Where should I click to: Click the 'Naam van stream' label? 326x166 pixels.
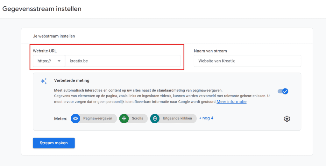(210, 51)
